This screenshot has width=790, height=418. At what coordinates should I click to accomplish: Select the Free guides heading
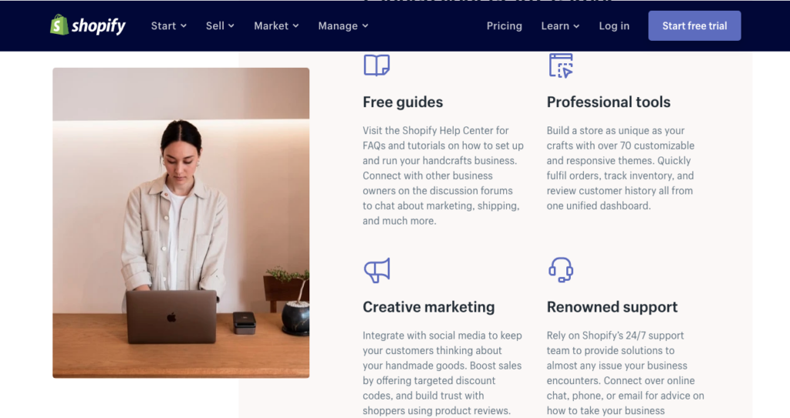click(403, 102)
